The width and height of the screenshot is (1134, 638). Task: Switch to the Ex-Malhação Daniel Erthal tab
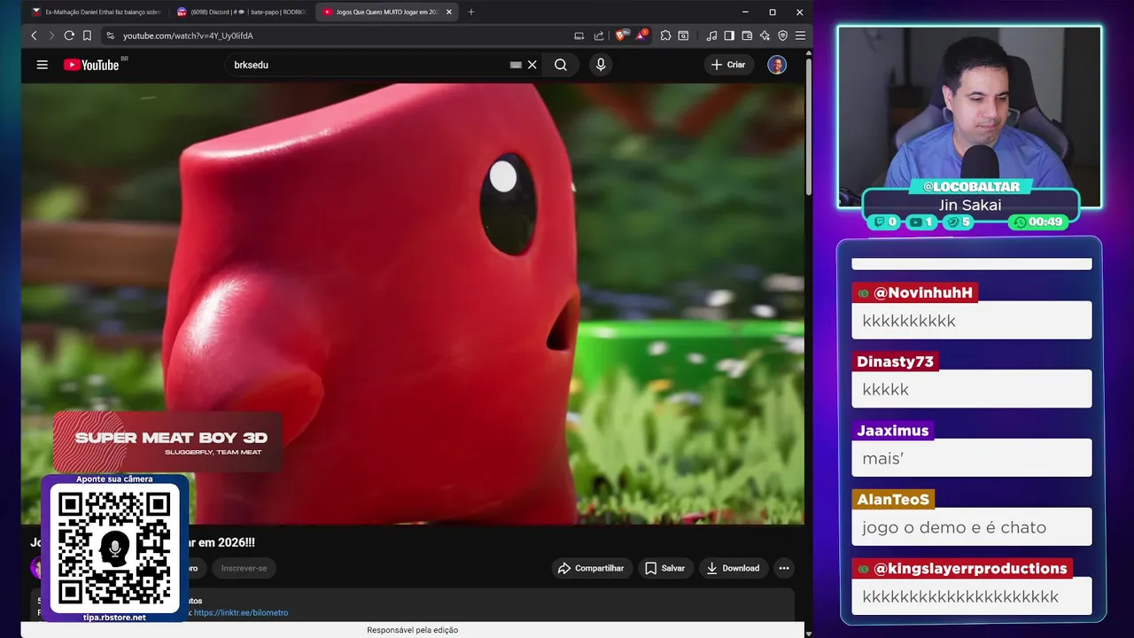[x=96, y=12]
